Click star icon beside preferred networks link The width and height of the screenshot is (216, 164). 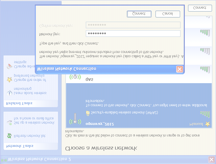(9, 80)
